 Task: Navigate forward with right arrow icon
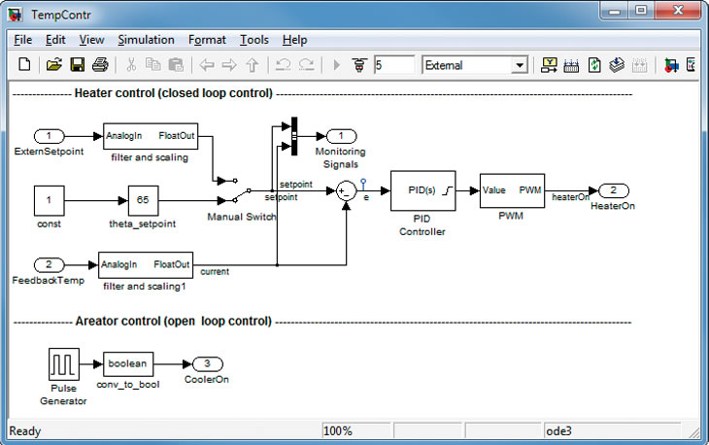pos(229,65)
